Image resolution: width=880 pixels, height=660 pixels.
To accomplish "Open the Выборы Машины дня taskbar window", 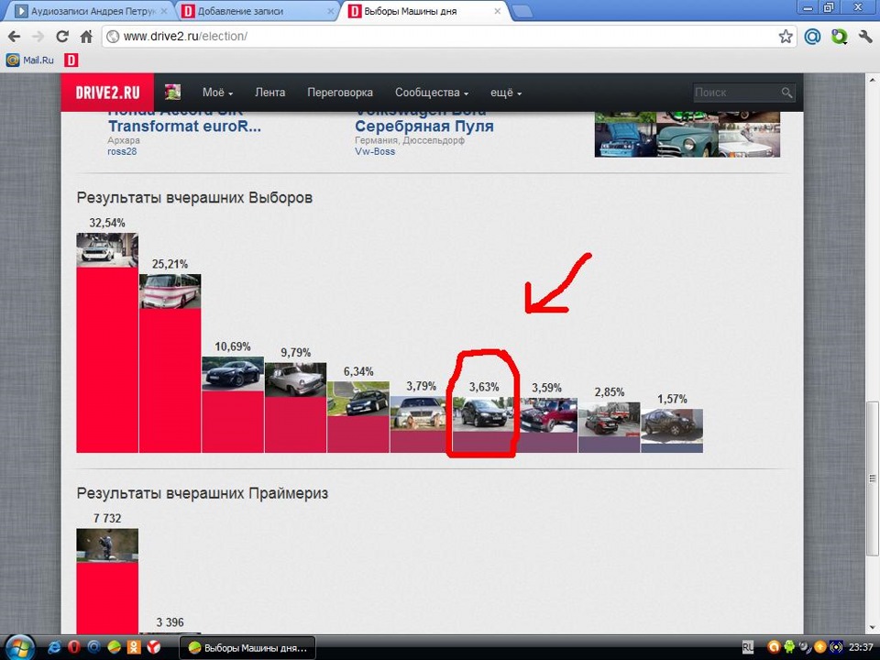I will pyautogui.click(x=247, y=648).
